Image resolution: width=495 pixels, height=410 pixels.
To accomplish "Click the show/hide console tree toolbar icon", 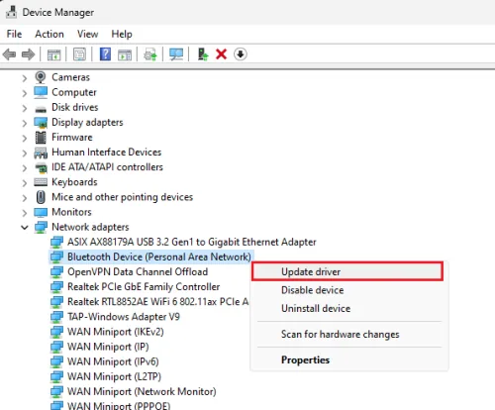I will (53, 54).
